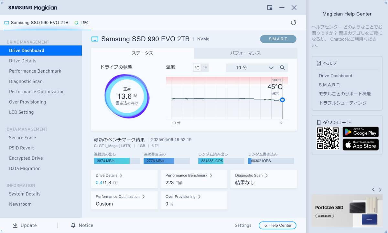Click the S.M.A.R.T. button
This screenshot has width=388, height=233.
pyautogui.click(x=278, y=39)
